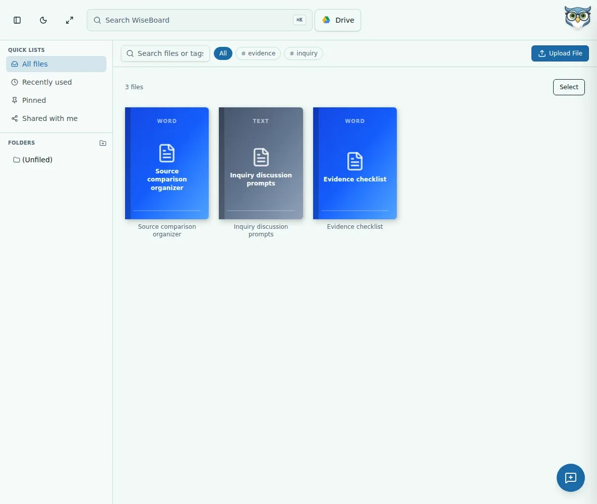Select All files quick list

click(x=56, y=64)
